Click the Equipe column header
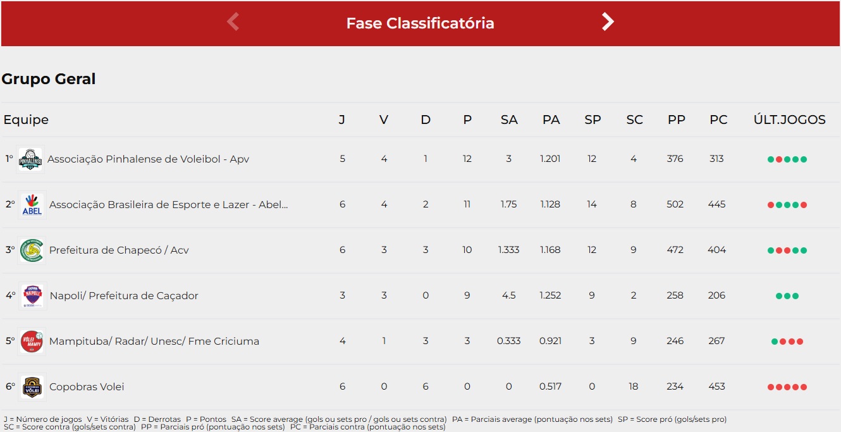The height and width of the screenshot is (432, 841). click(26, 120)
